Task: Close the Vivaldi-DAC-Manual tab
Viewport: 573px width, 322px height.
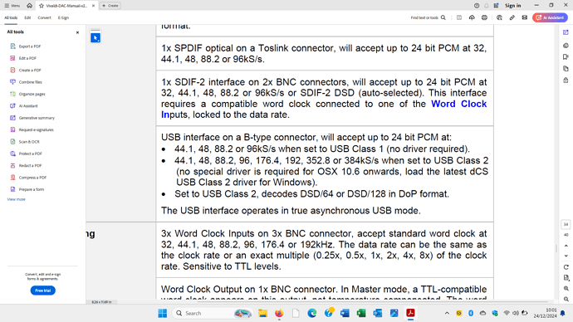Action: pyautogui.click(x=93, y=6)
